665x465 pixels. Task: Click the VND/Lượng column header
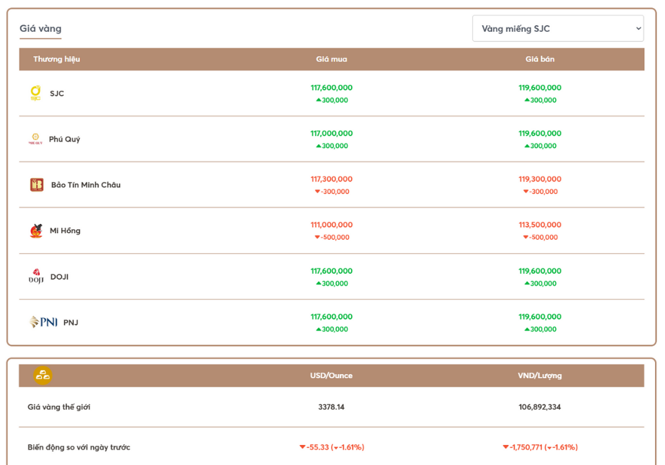point(539,375)
